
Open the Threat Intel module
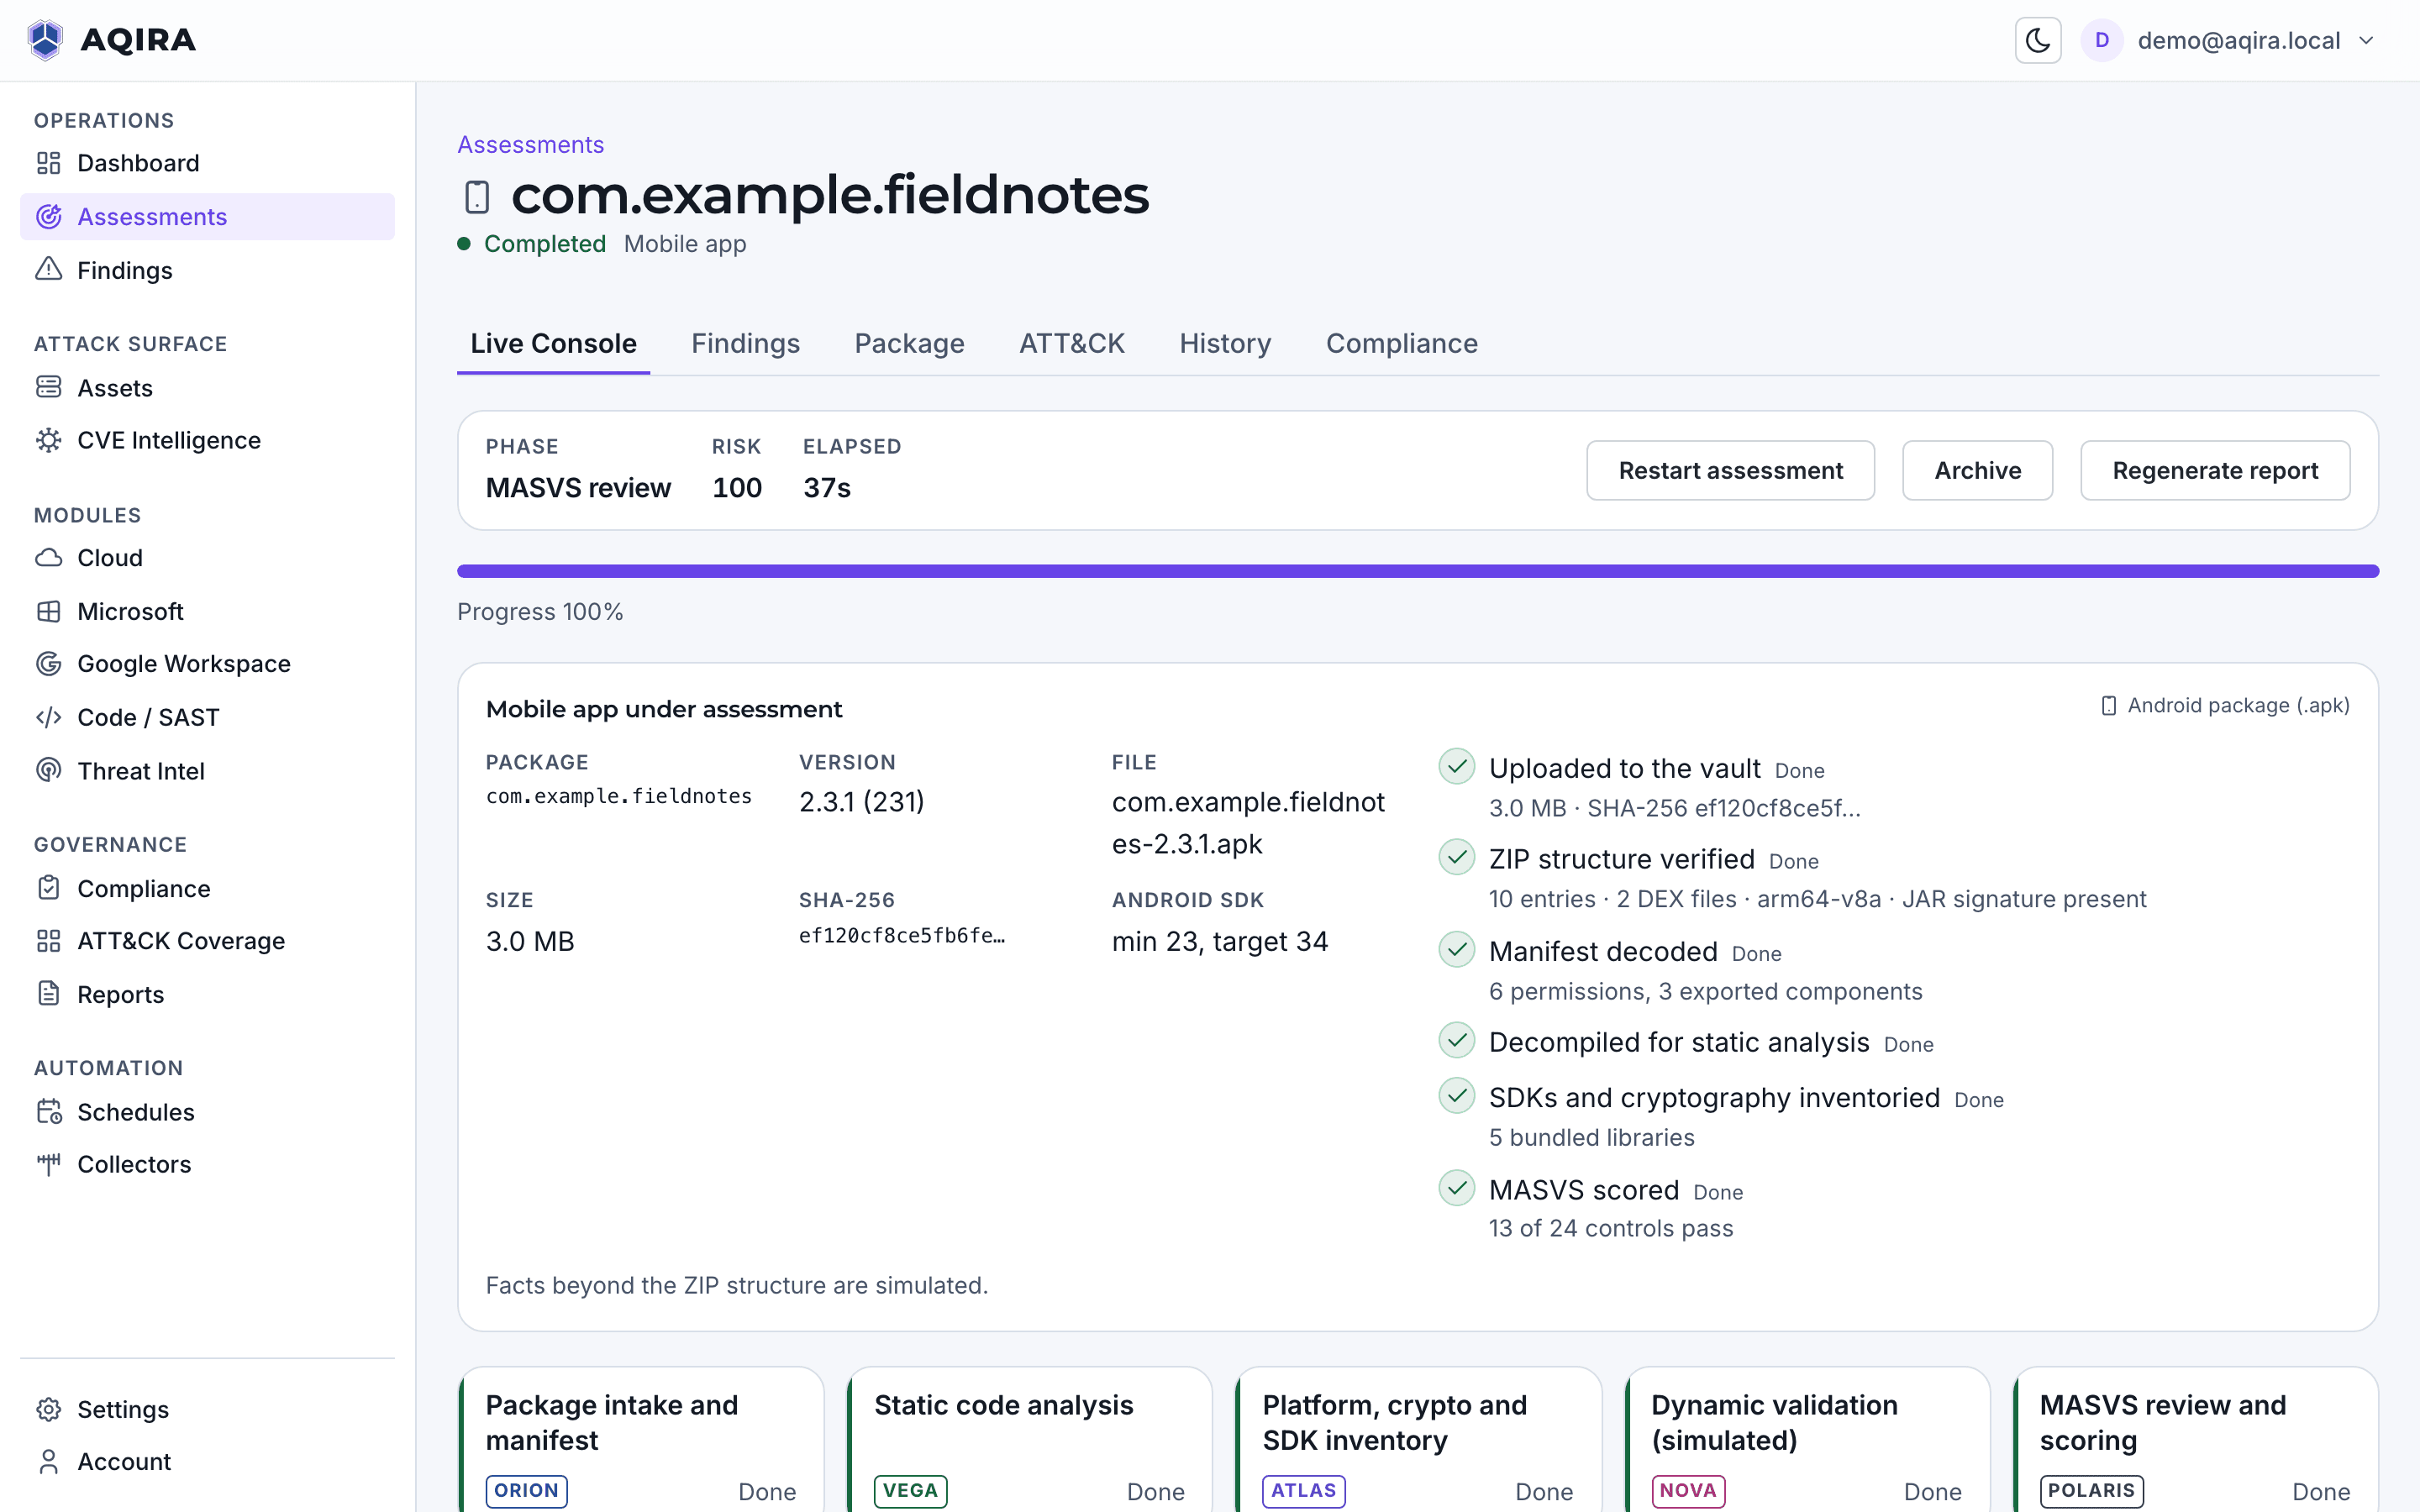[207, 771]
